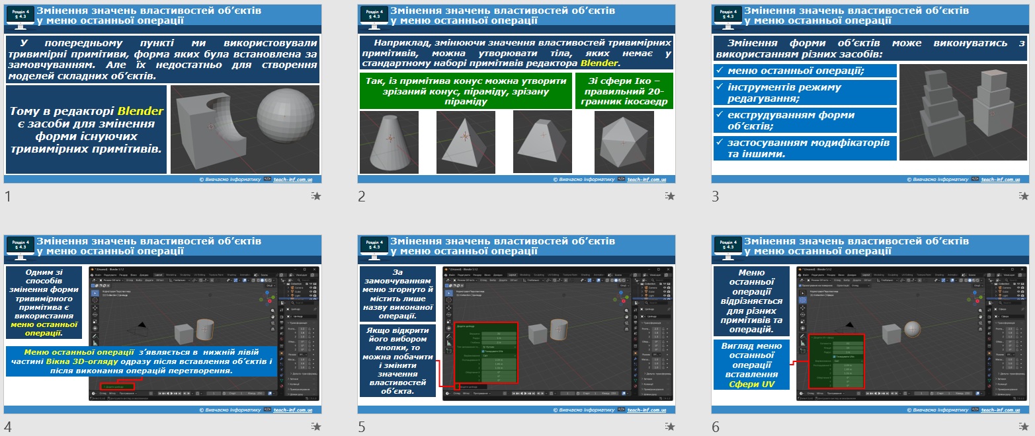The height and width of the screenshot is (436, 1035).
Task: Click the Розділ 4 monitor icon on slide 3
Action: point(727,18)
